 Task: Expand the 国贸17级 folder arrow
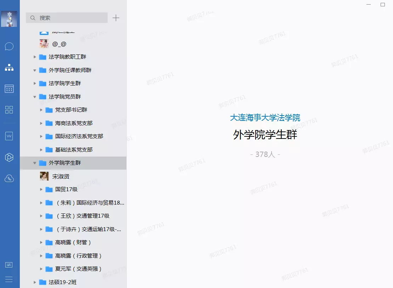[x=41, y=189]
